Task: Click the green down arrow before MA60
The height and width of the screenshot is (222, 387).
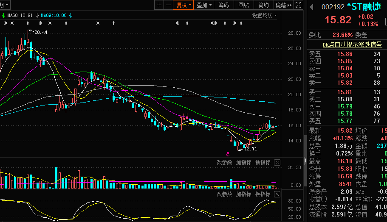Action: (3, 16)
